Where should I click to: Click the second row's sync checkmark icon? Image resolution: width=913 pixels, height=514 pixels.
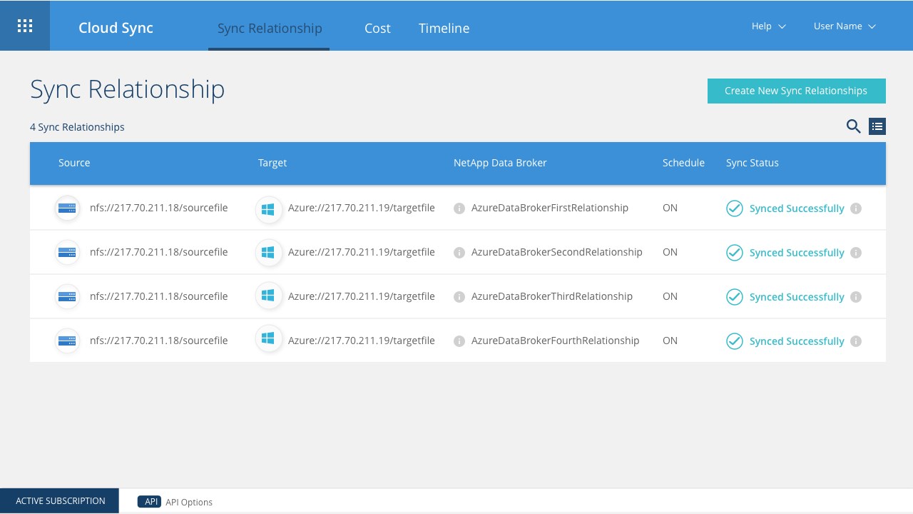(734, 253)
